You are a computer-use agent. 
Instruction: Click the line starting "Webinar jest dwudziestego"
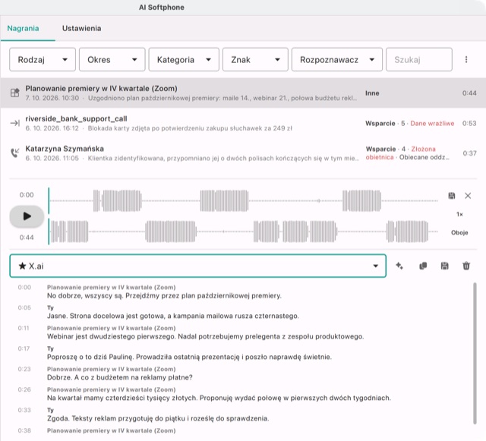tap(206, 336)
